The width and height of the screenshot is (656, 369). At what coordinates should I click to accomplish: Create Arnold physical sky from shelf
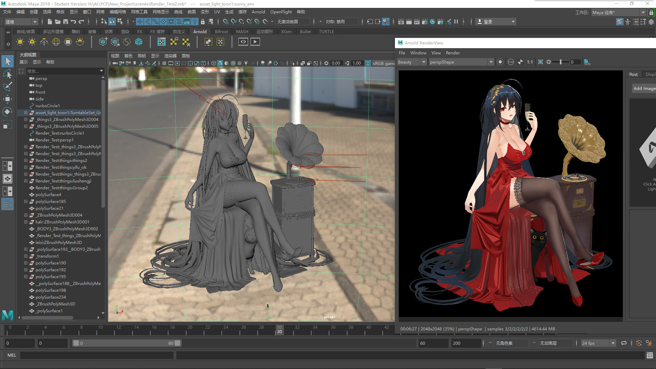point(80,42)
